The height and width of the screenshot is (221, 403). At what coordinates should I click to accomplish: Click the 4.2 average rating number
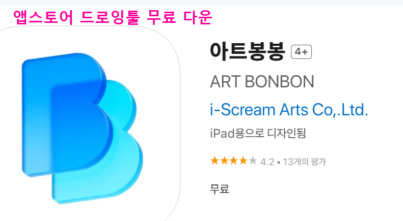pos(267,162)
